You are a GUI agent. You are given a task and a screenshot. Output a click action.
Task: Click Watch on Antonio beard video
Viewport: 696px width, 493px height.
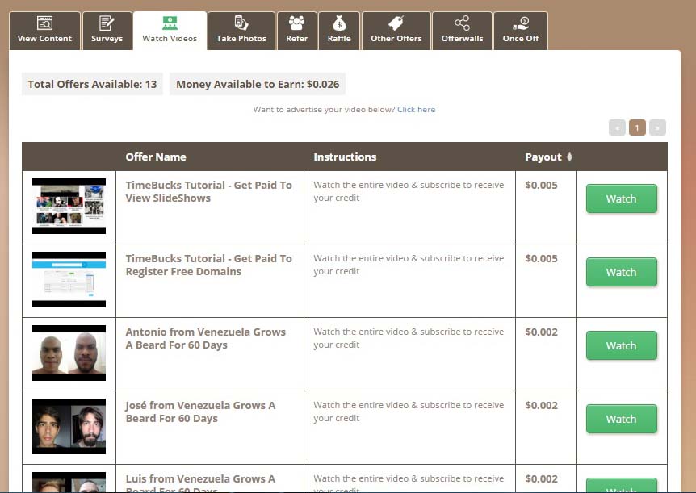[x=621, y=345]
